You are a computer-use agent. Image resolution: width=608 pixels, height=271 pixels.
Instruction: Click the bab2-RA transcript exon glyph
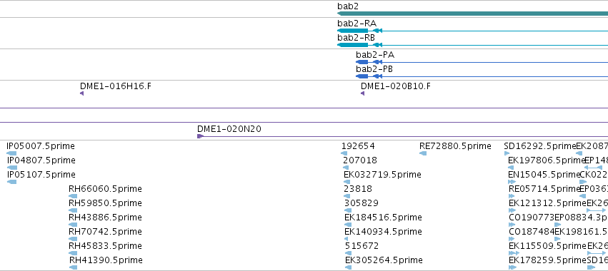pos(352,31)
